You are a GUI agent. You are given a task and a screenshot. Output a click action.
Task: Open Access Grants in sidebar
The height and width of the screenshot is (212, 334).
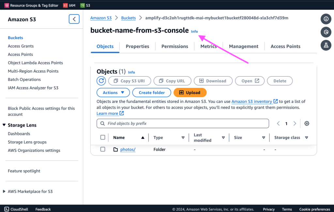tap(21, 46)
